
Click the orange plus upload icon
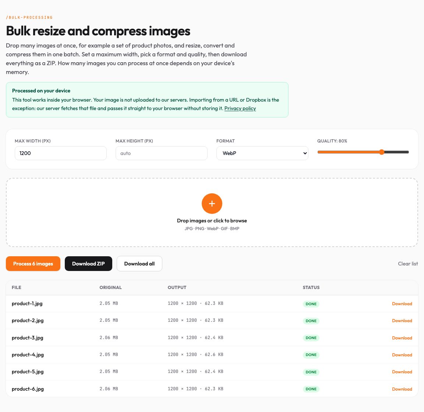click(x=212, y=204)
